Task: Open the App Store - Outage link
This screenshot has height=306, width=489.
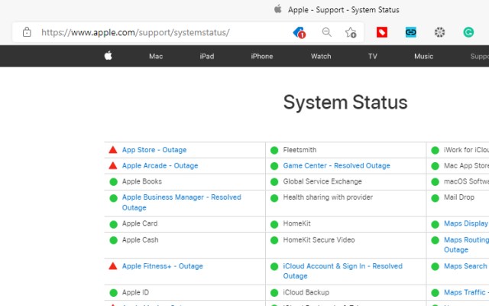Action: [154, 150]
